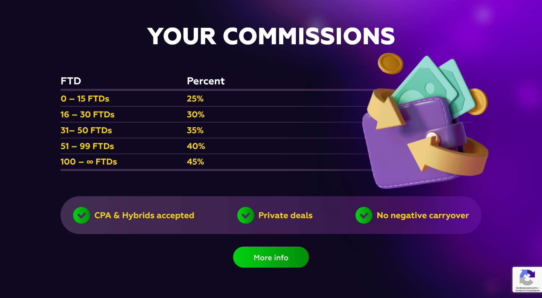Select the 100 – ∞ FTDs row
This screenshot has height=298, width=542.
(88, 162)
